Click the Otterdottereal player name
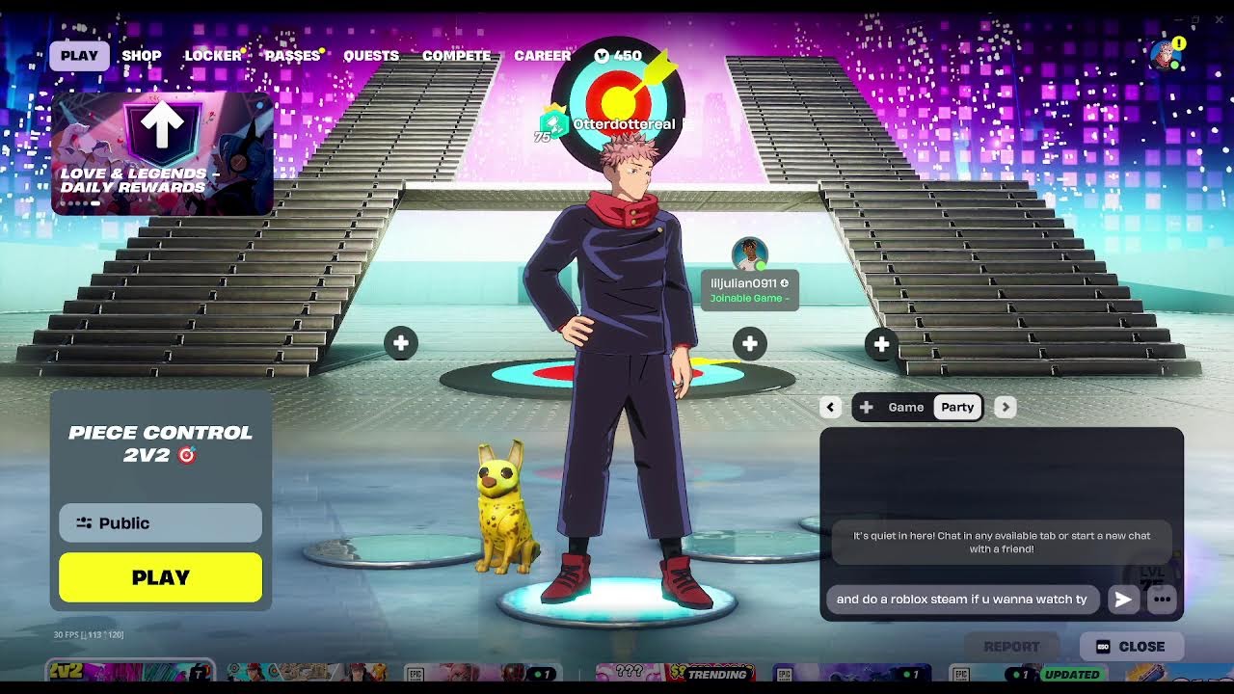 pos(624,124)
